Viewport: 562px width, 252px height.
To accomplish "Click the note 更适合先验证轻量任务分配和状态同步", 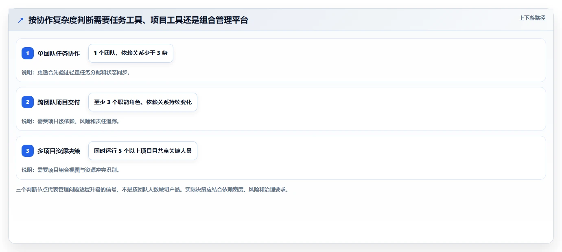I will click(76, 72).
